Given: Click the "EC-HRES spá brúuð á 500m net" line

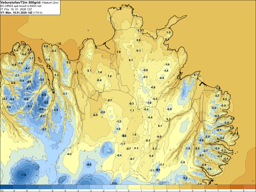Looking at the screenshot, I should 21,6.
